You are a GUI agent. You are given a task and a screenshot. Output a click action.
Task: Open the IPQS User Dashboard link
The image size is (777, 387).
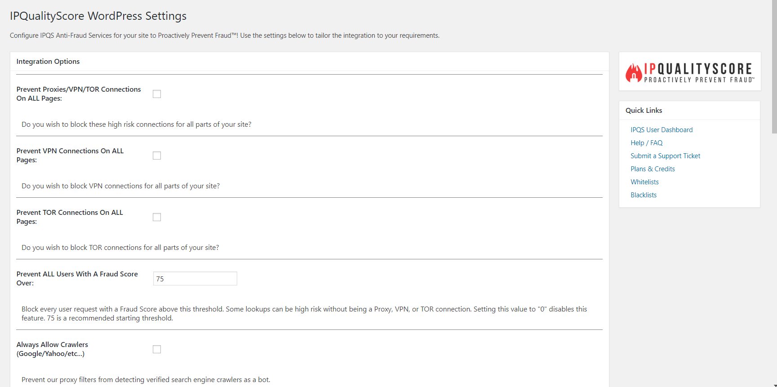(x=662, y=130)
